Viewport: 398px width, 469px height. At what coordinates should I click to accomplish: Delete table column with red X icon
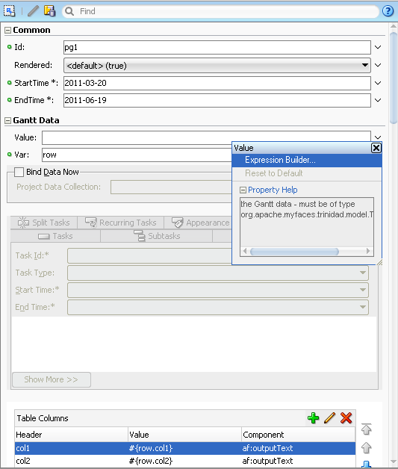click(346, 418)
